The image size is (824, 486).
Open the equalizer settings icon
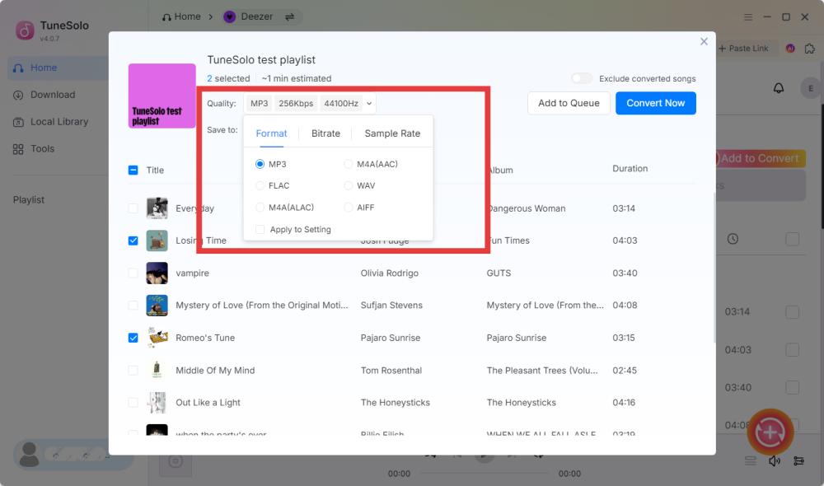pyautogui.click(x=798, y=461)
